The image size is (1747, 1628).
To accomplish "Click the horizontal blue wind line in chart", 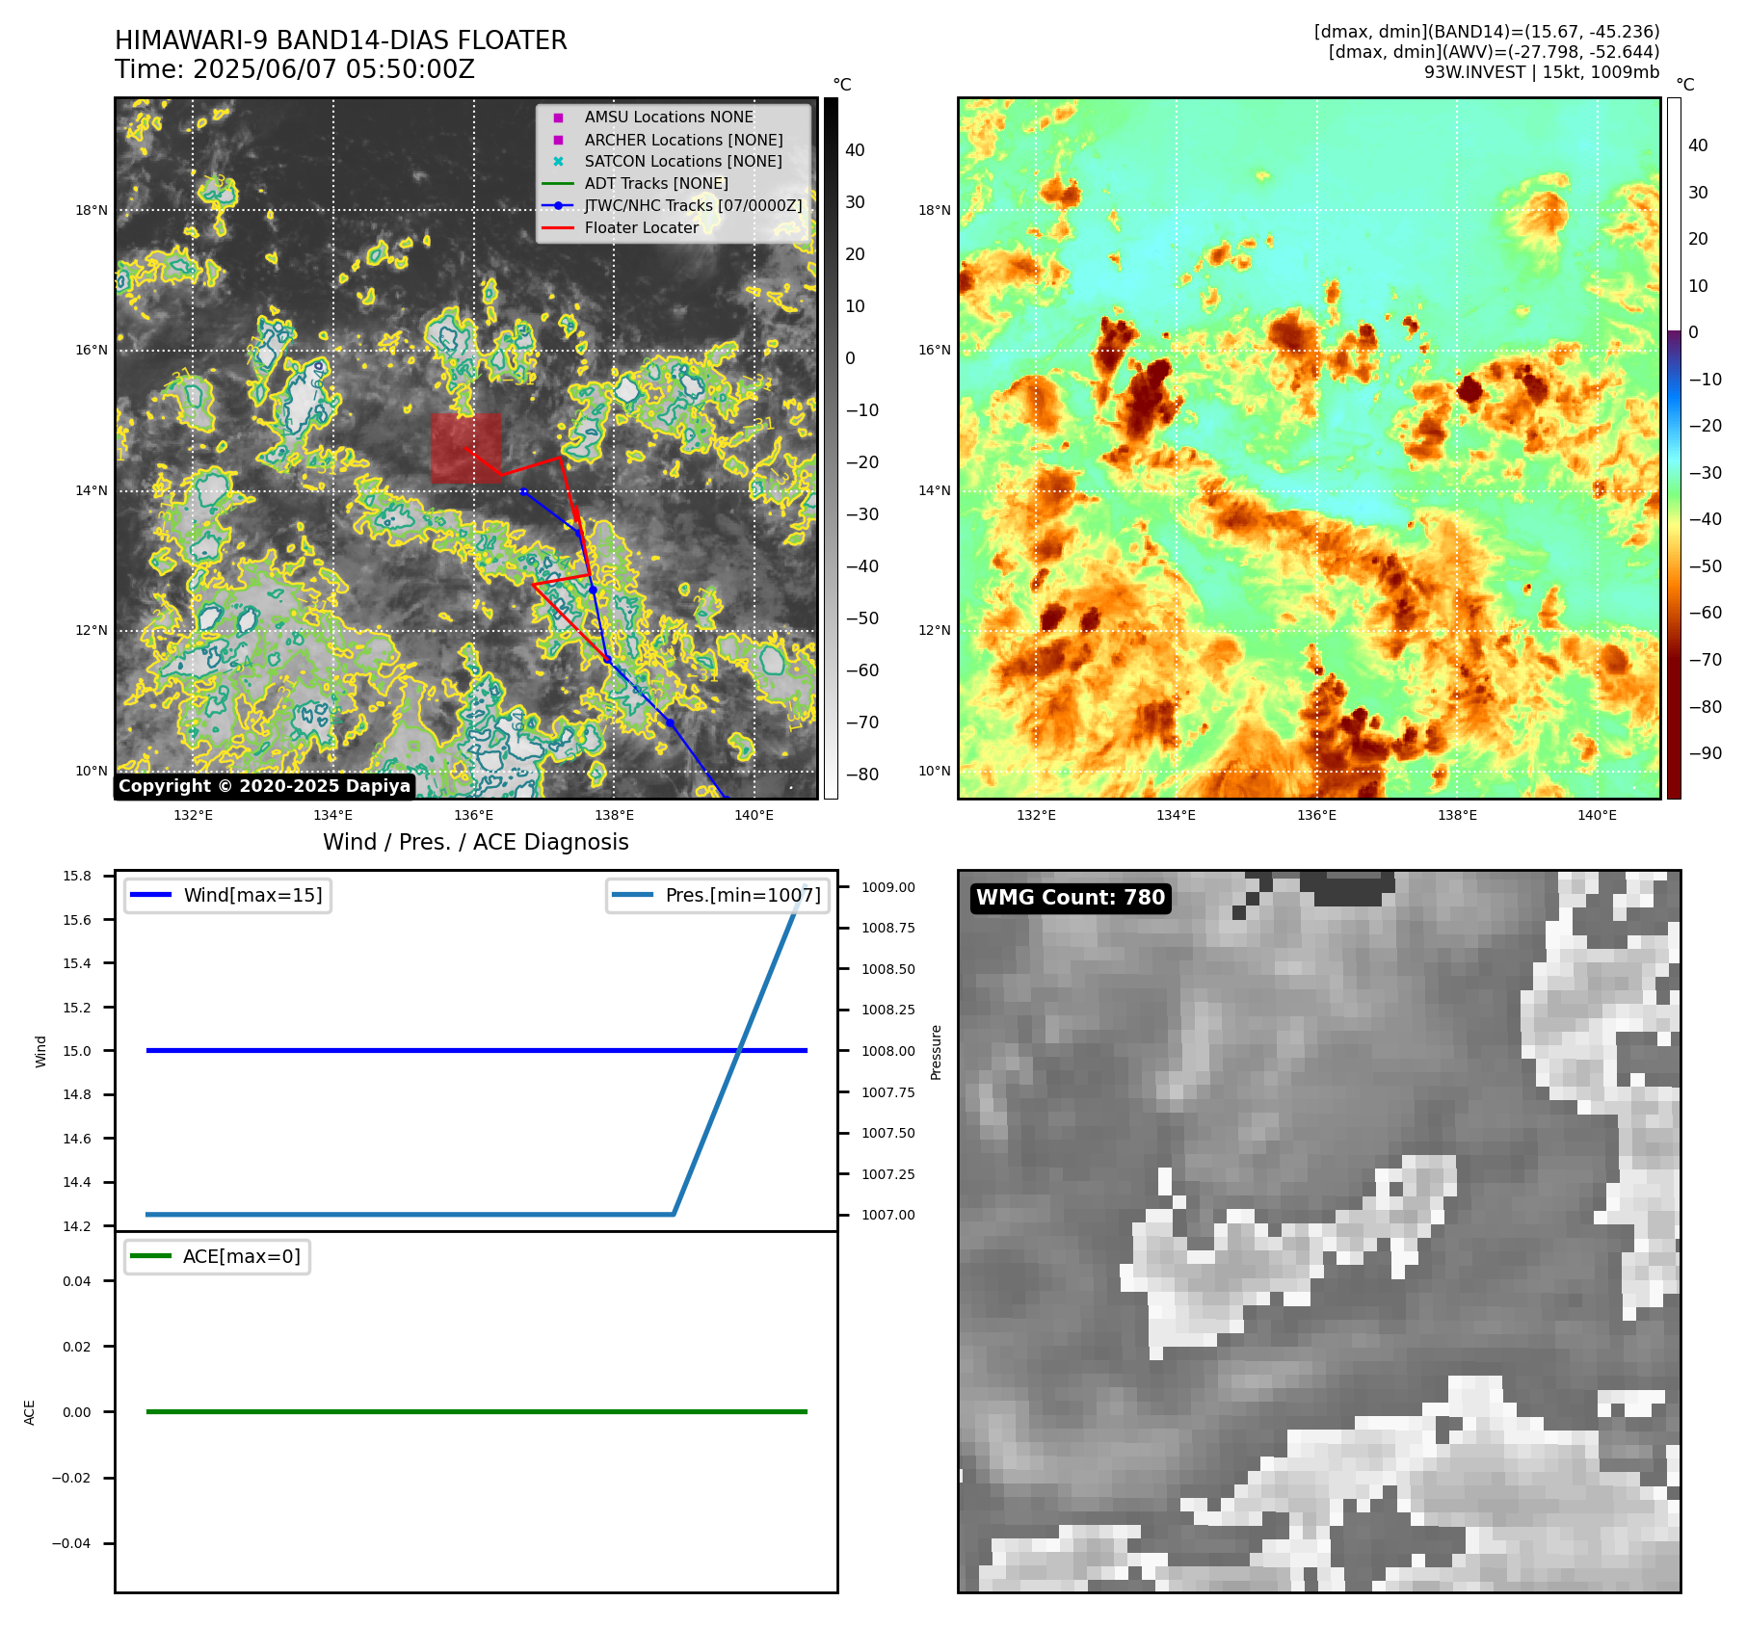I will [x=476, y=1051].
